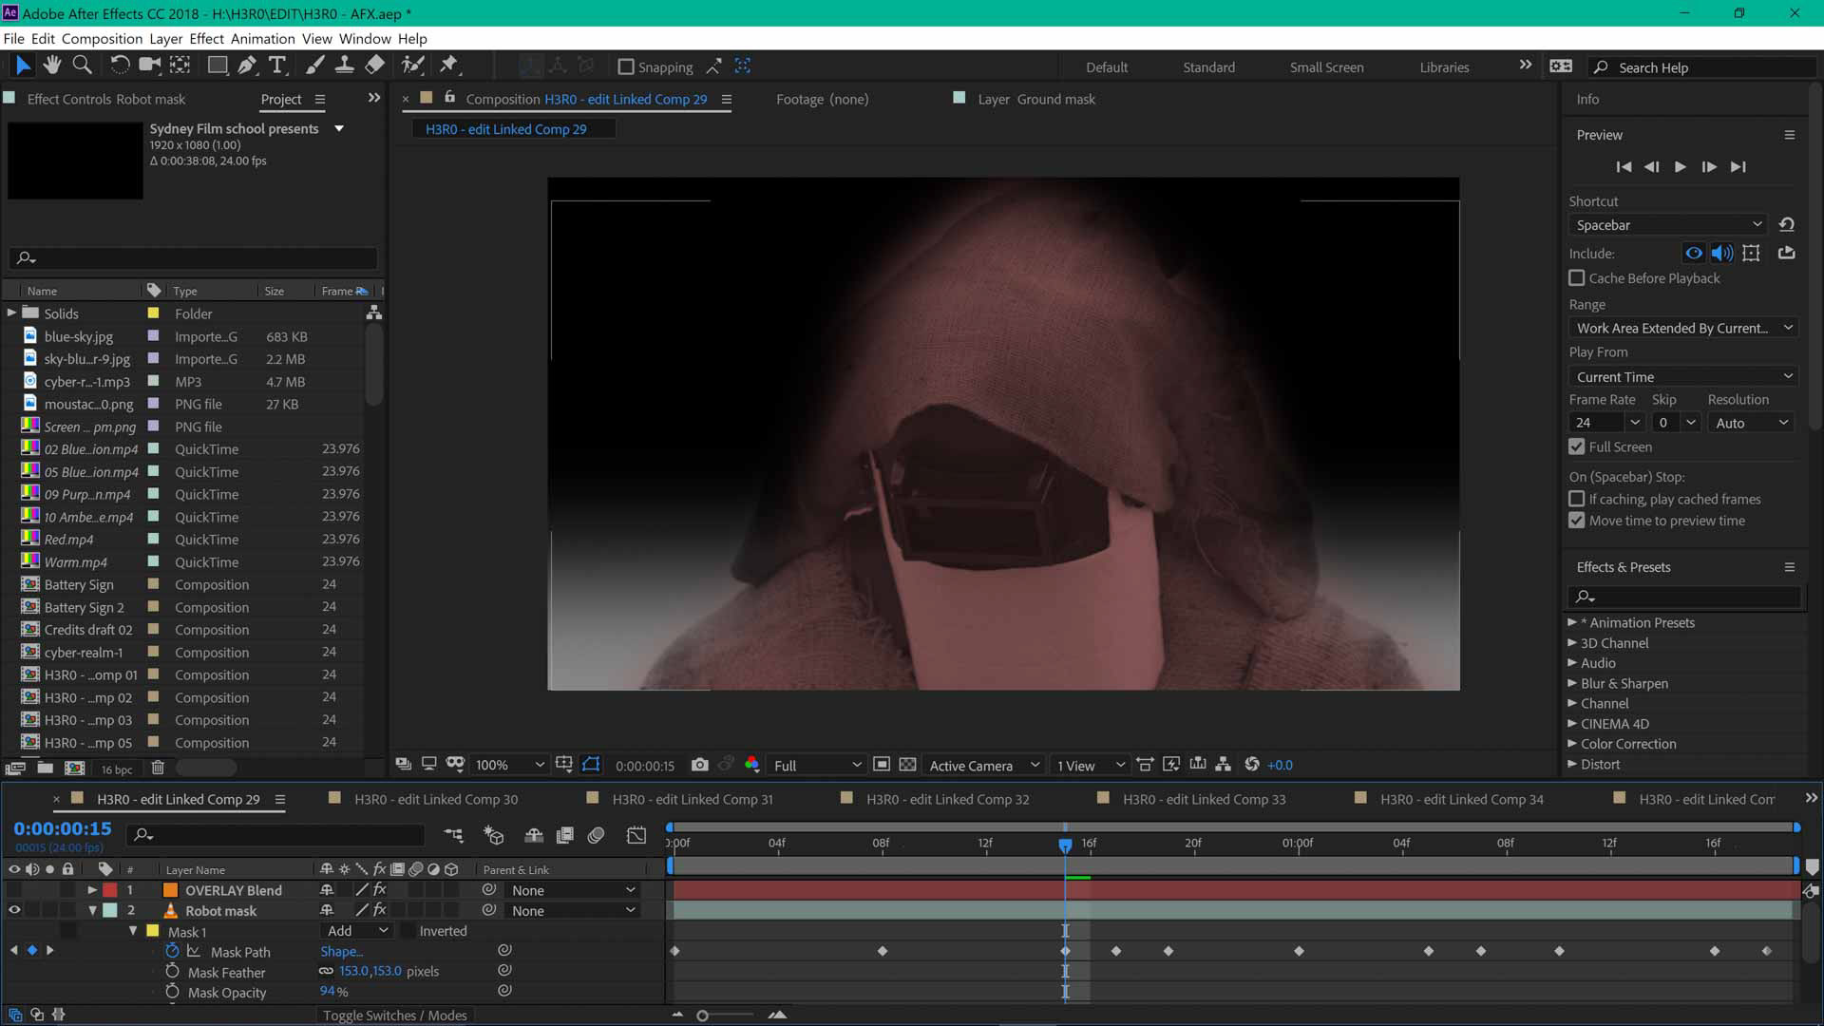Uncheck the Full Screen option
1824x1026 pixels.
coord(1577,446)
